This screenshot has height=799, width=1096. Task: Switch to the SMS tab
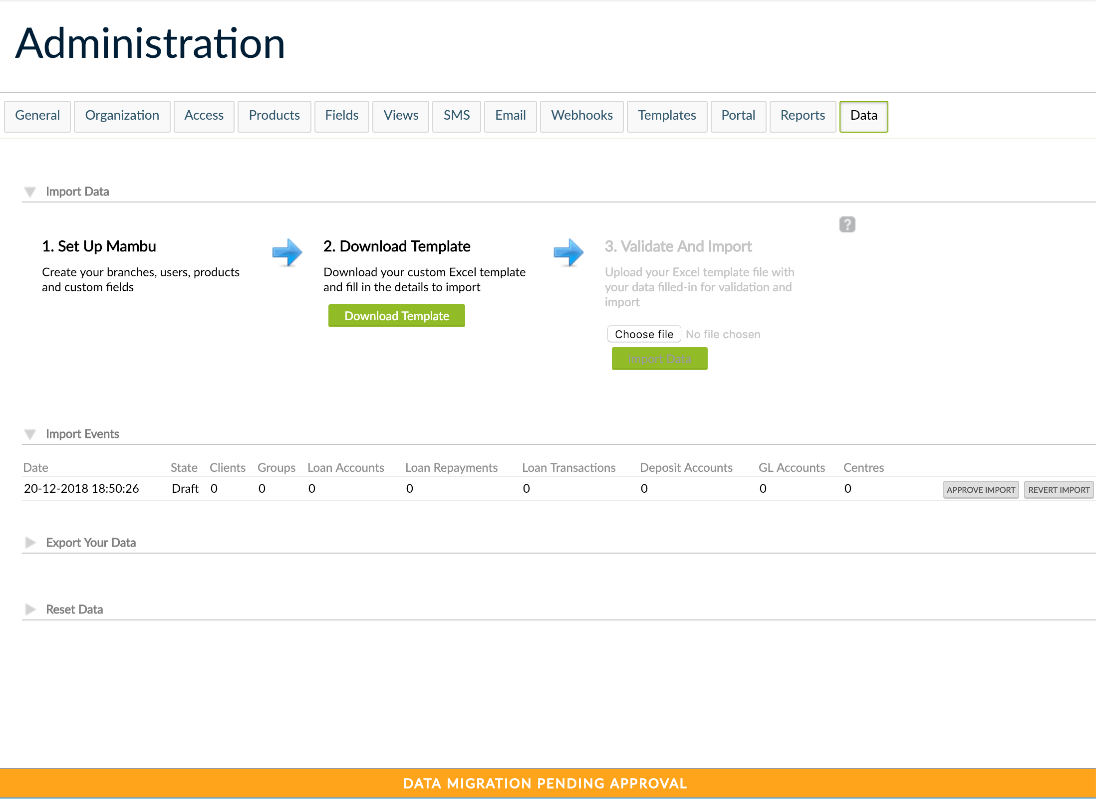point(456,116)
